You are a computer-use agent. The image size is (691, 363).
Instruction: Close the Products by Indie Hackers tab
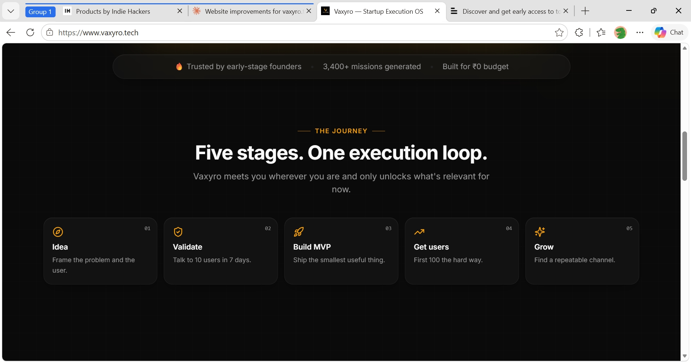point(180,11)
